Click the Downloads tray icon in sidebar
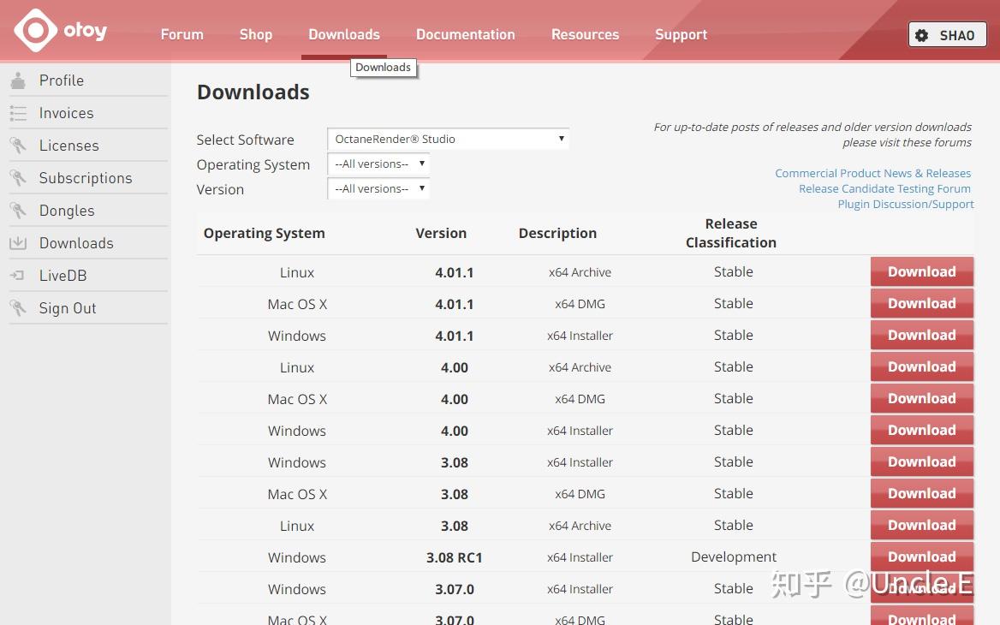1000x625 pixels. point(19,243)
